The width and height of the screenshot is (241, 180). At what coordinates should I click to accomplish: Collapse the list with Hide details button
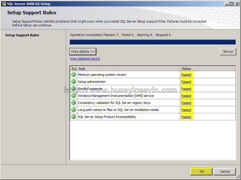click(83, 52)
